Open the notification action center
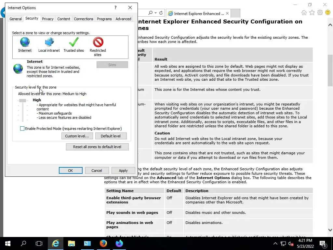The height and width of the screenshot is (250, 333). point(323,243)
